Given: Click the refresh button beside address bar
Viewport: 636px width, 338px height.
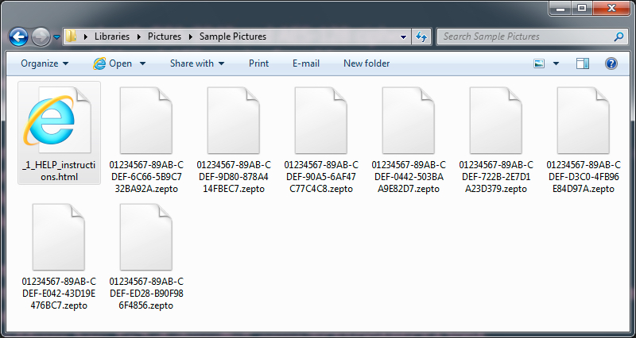Looking at the screenshot, I should tap(422, 36).
